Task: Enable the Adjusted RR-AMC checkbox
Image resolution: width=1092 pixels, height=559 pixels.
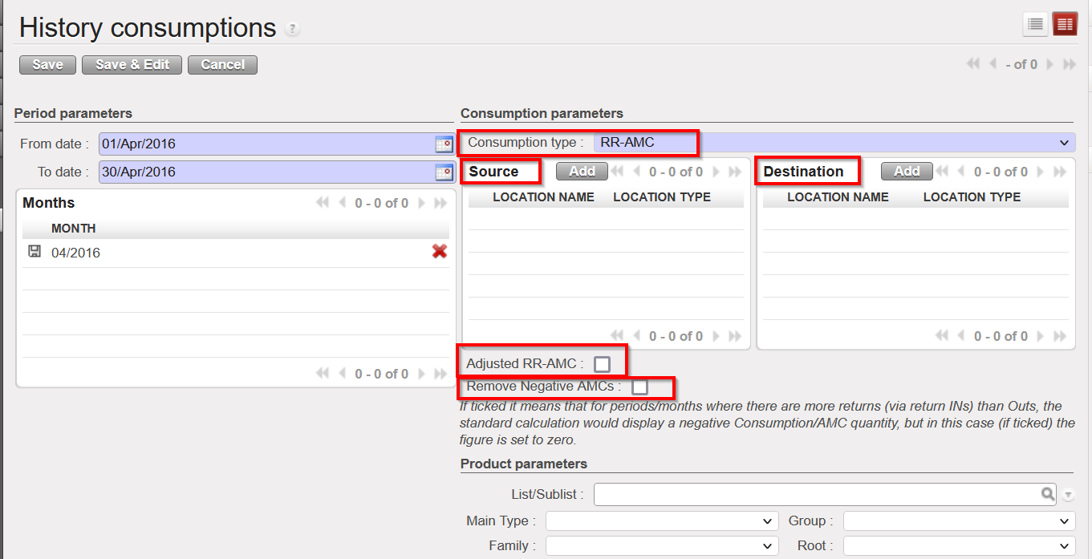Action: pyautogui.click(x=602, y=364)
